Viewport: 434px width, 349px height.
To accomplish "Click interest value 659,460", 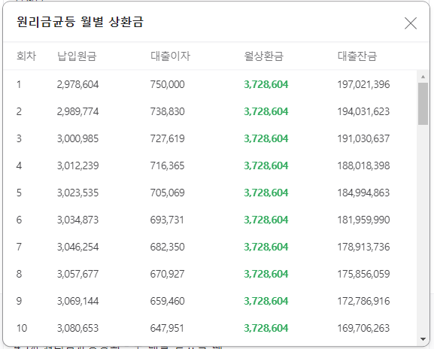I will click(168, 301).
